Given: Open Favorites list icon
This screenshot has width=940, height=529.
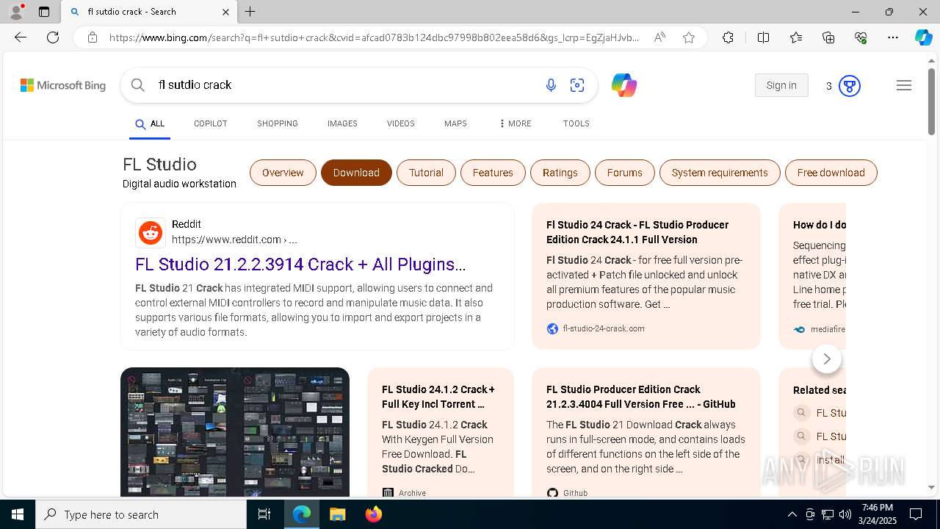Looking at the screenshot, I should (796, 37).
